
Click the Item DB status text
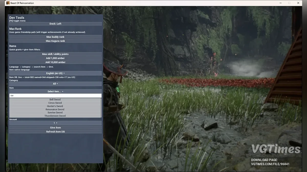click(x=42, y=77)
